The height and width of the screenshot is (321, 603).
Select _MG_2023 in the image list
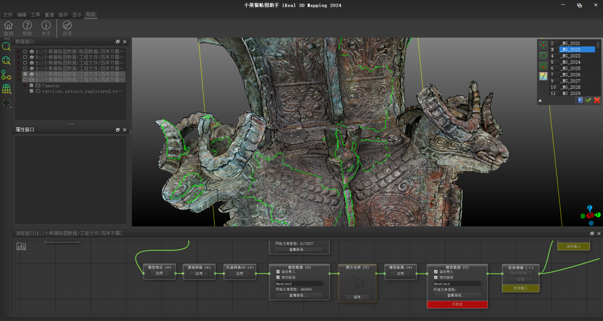tap(577, 56)
